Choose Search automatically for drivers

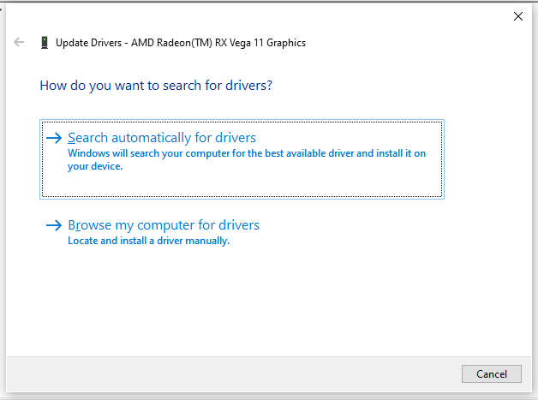coord(242,159)
